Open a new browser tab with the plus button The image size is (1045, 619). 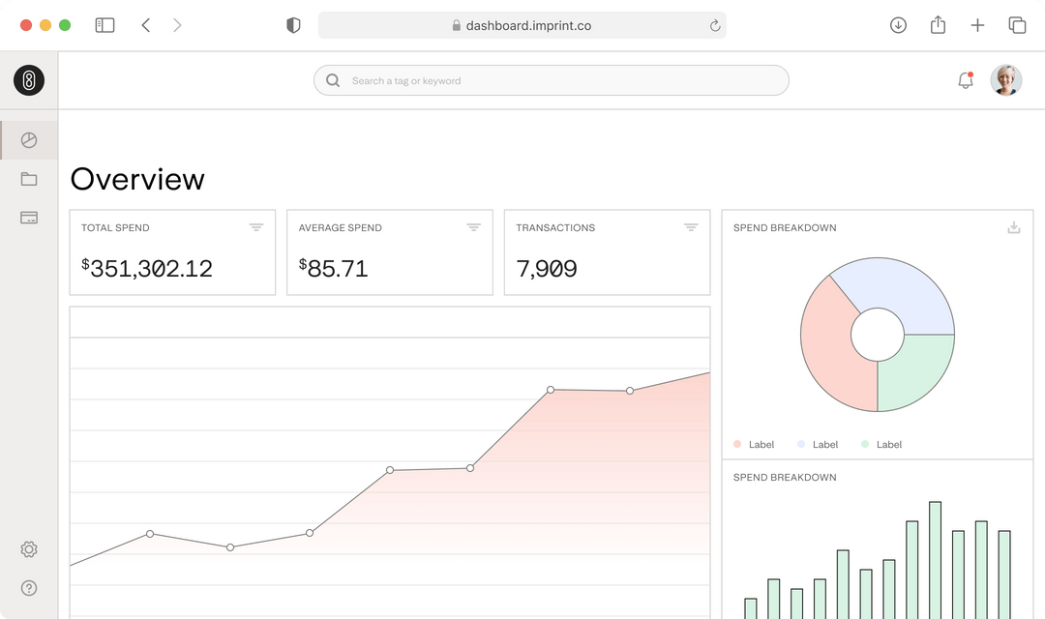pyautogui.click(x=977, y=25)
